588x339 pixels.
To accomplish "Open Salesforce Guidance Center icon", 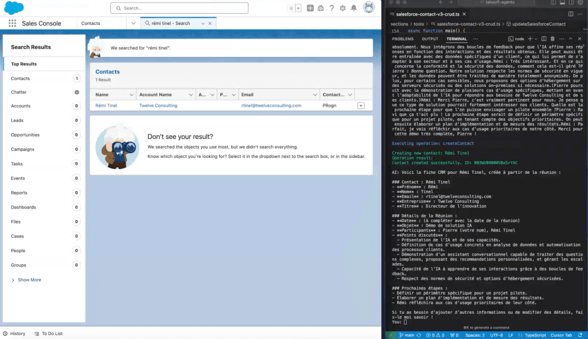I will tap(320, 8).
